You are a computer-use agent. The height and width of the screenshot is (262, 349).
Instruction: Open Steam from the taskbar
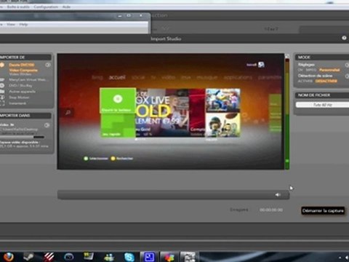coord(28,256)
